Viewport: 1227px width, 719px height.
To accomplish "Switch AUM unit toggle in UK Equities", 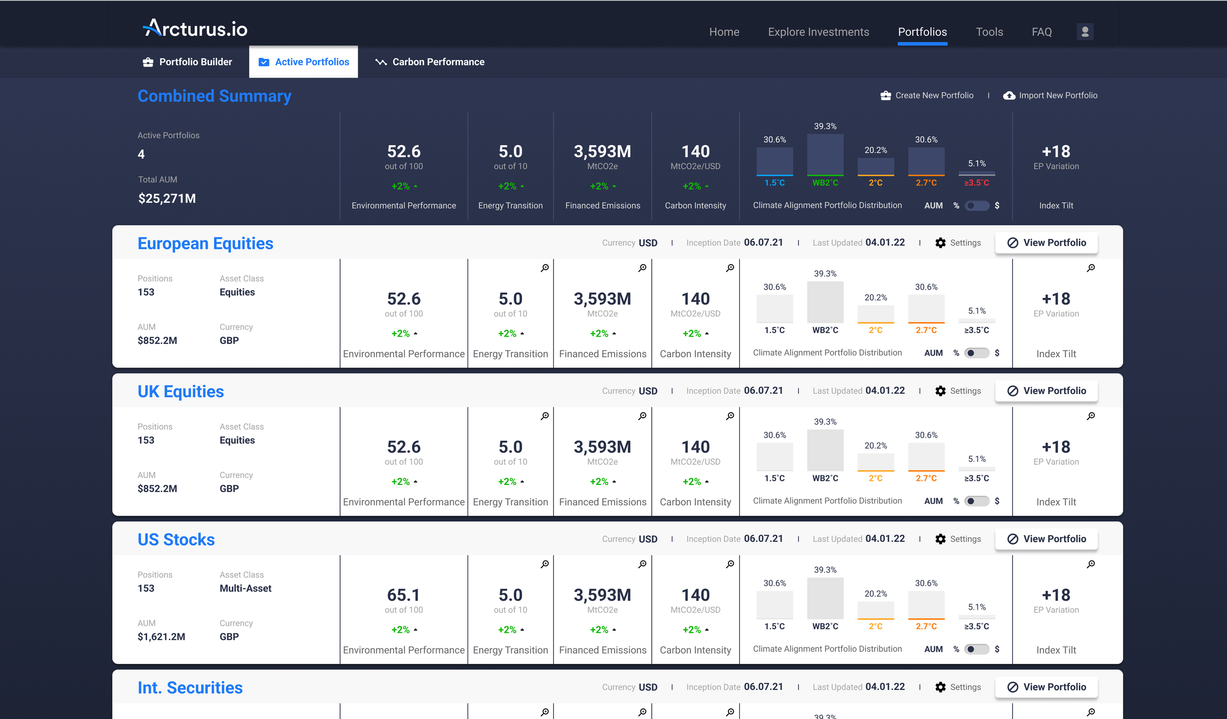I will point(976,501).
